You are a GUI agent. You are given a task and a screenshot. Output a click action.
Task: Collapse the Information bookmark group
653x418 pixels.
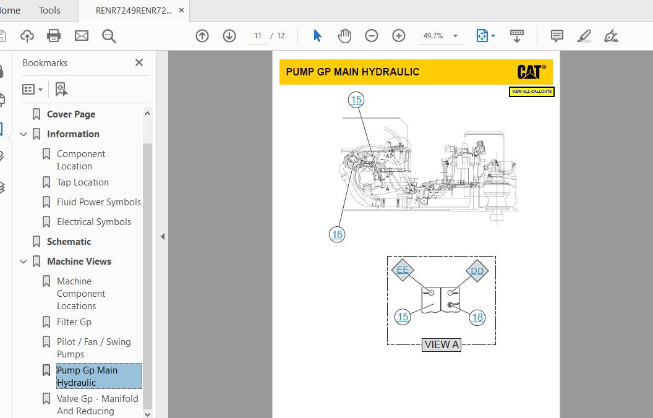point(23,134)
